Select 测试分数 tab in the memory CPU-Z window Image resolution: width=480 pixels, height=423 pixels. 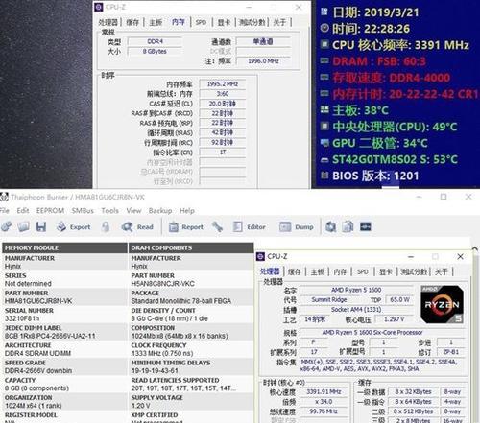(252, 22)
